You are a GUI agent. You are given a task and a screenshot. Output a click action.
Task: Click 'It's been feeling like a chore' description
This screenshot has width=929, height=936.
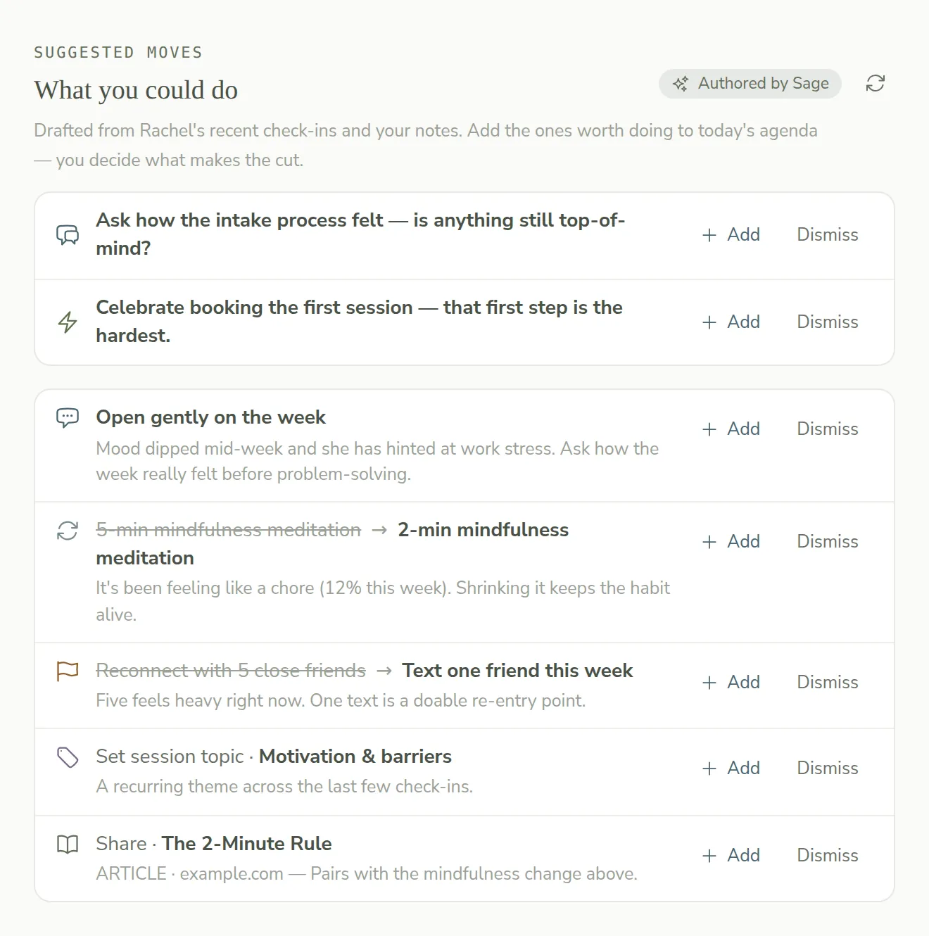[x=383, y=601]
